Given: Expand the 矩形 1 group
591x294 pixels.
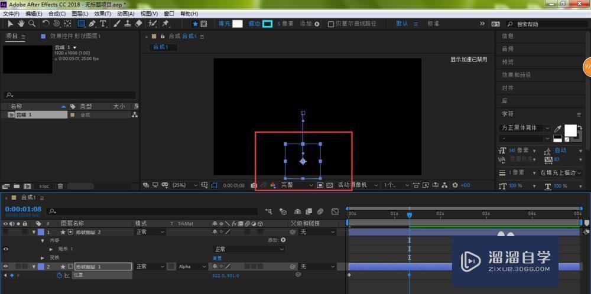Looking at the screenshot, I should coord(51,249).
